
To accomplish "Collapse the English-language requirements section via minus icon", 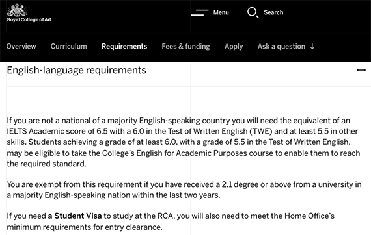I will [x=361, y=70].
